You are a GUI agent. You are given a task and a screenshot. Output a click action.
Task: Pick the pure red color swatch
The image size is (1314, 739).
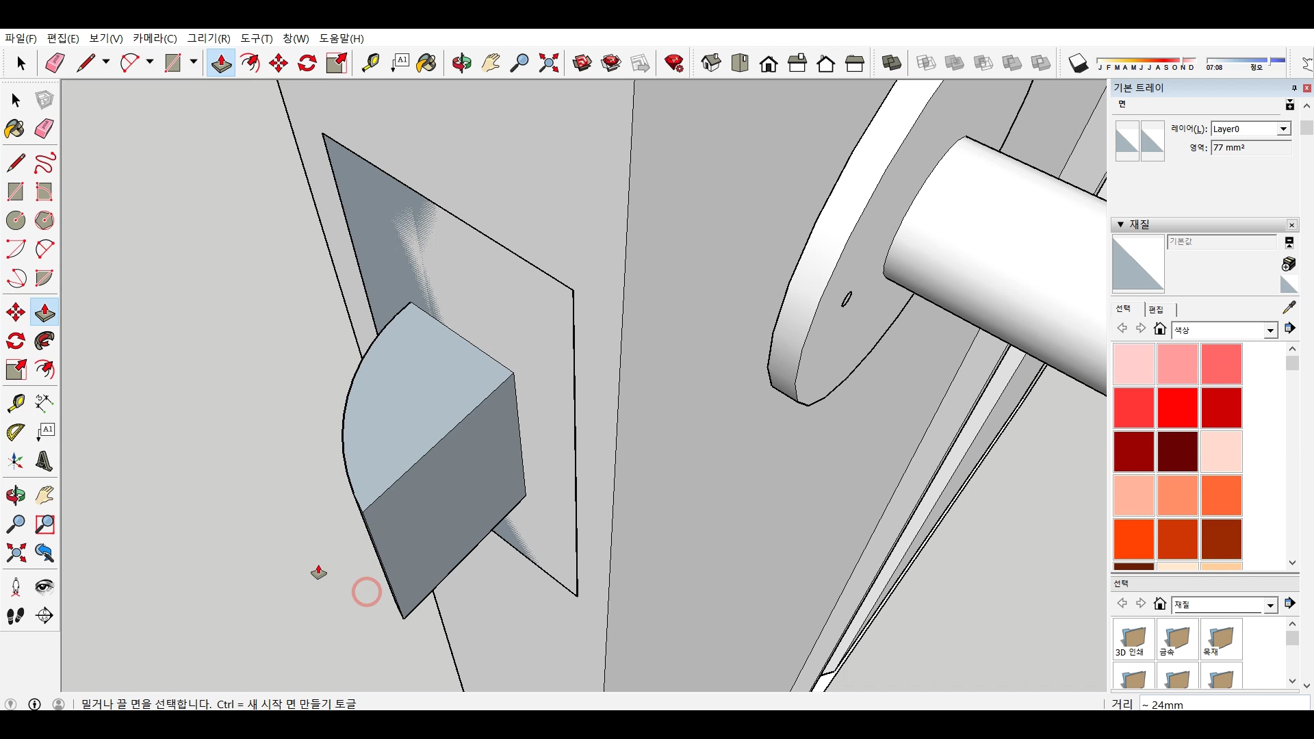pos(1177,408)
